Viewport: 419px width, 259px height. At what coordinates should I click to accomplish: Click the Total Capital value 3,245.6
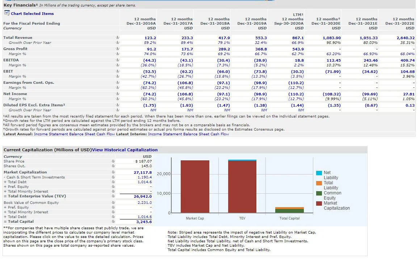144,222
